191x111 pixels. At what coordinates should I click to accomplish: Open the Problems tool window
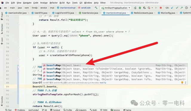pos(20,110)
